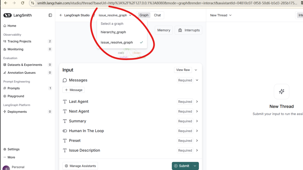Expand the Preset field
Screen dimensions: 303x170
click(197, 141)
